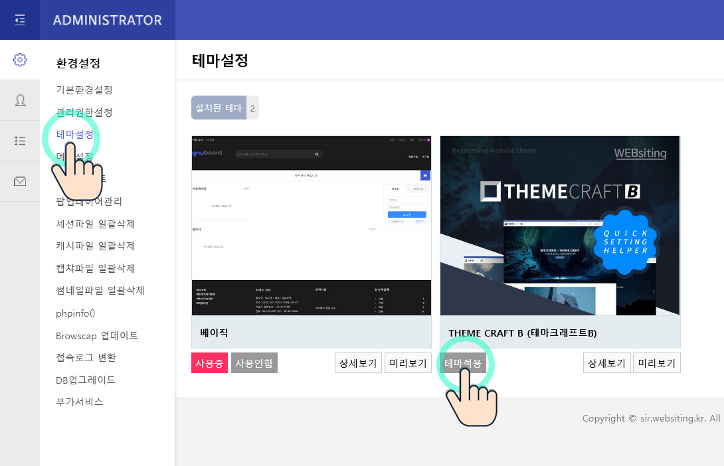Click the 베이직 theme name label

point(215,333)
